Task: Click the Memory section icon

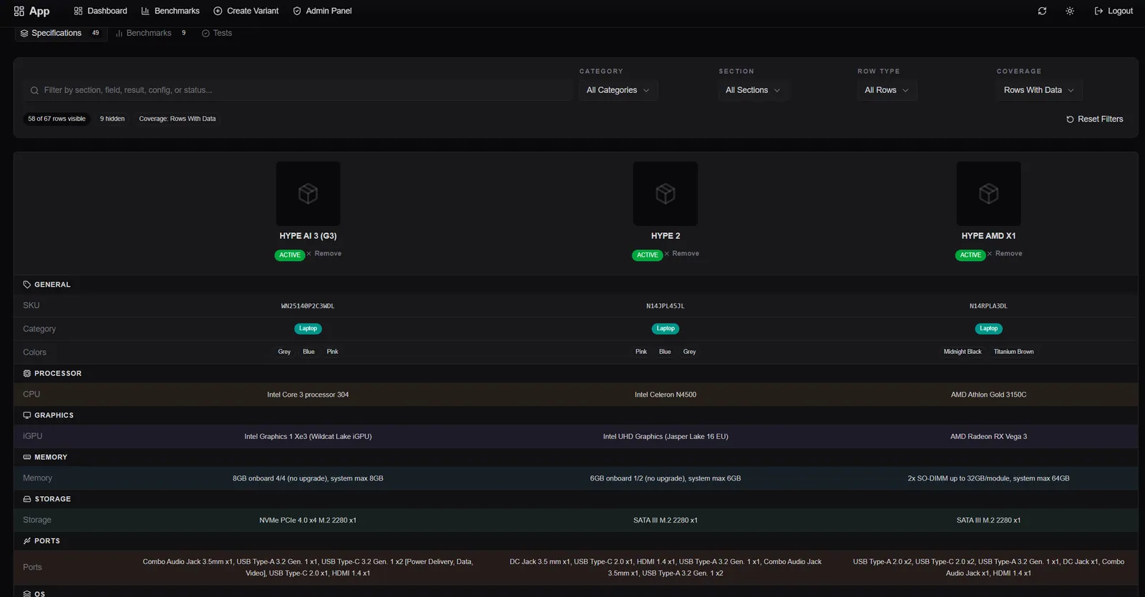Action: pyautogui.click(x=27, y=457)
